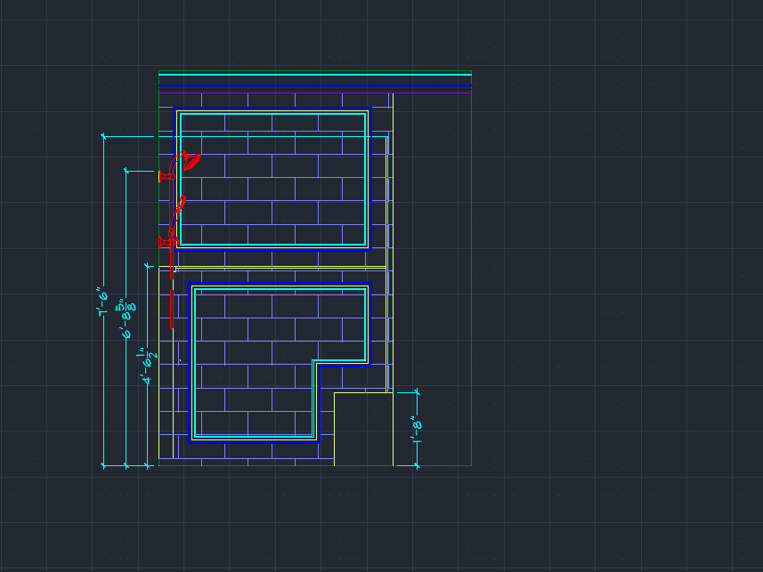
Task: Click the vertical 7'-6" dimension line
Action: point(104,222)
